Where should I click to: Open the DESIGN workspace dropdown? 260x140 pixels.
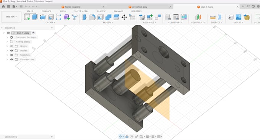coord(11,17)
